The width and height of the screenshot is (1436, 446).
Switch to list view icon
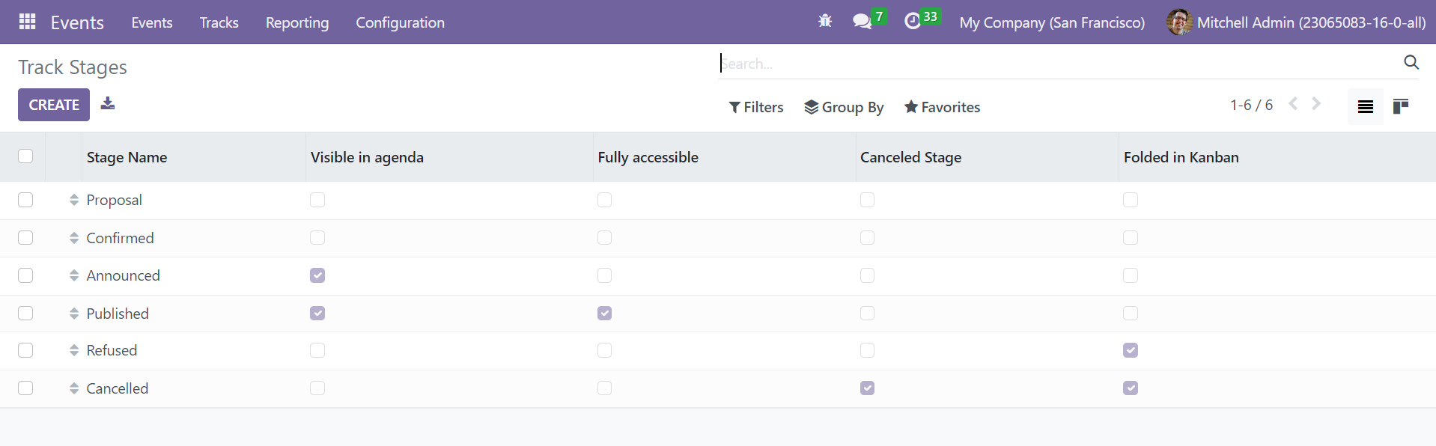coord(1366,106)
